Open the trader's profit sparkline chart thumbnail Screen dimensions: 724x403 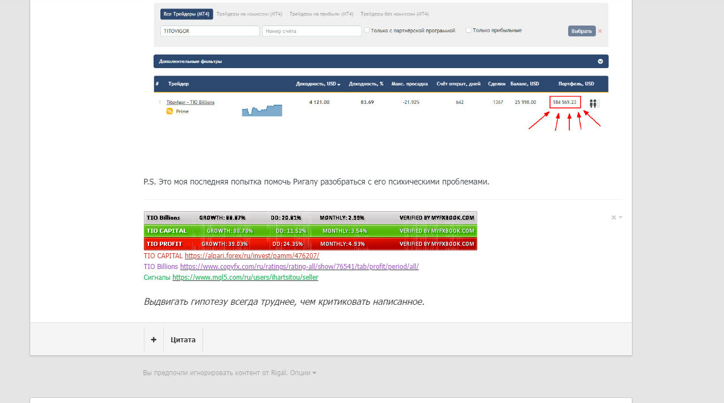coord(262,110)
